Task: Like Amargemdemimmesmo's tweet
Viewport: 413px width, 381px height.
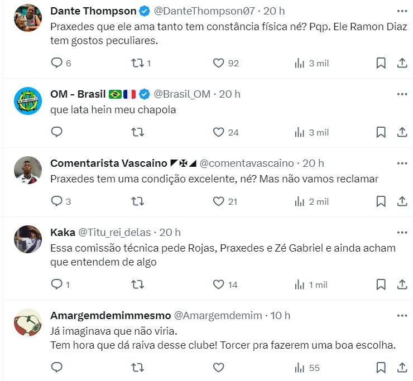Action: click(219, 368)
